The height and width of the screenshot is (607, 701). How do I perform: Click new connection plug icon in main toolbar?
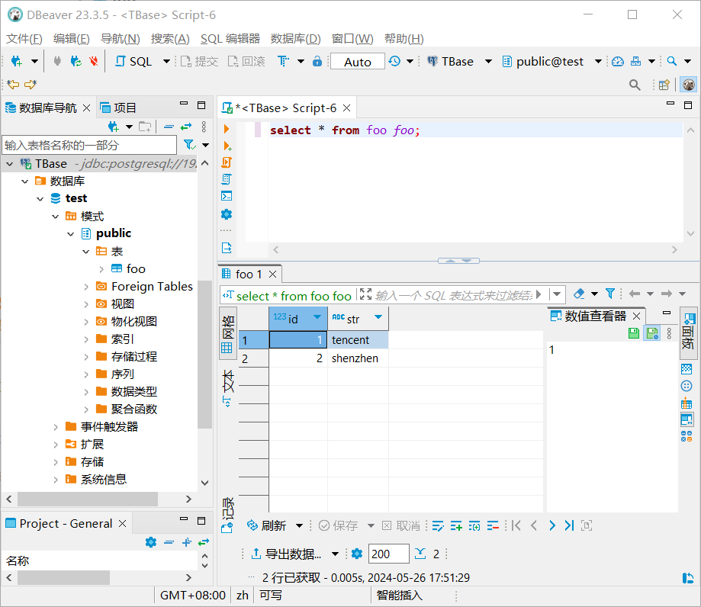17,61
